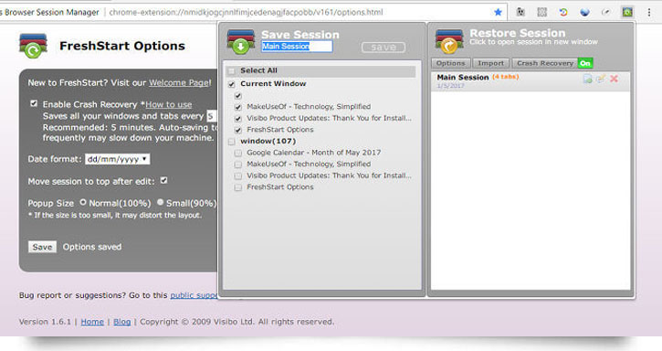Image resolution: width=662 pixels, height=351 pixels.
Task: Select Normal(100%) popup size
Action: coord(83,202)
